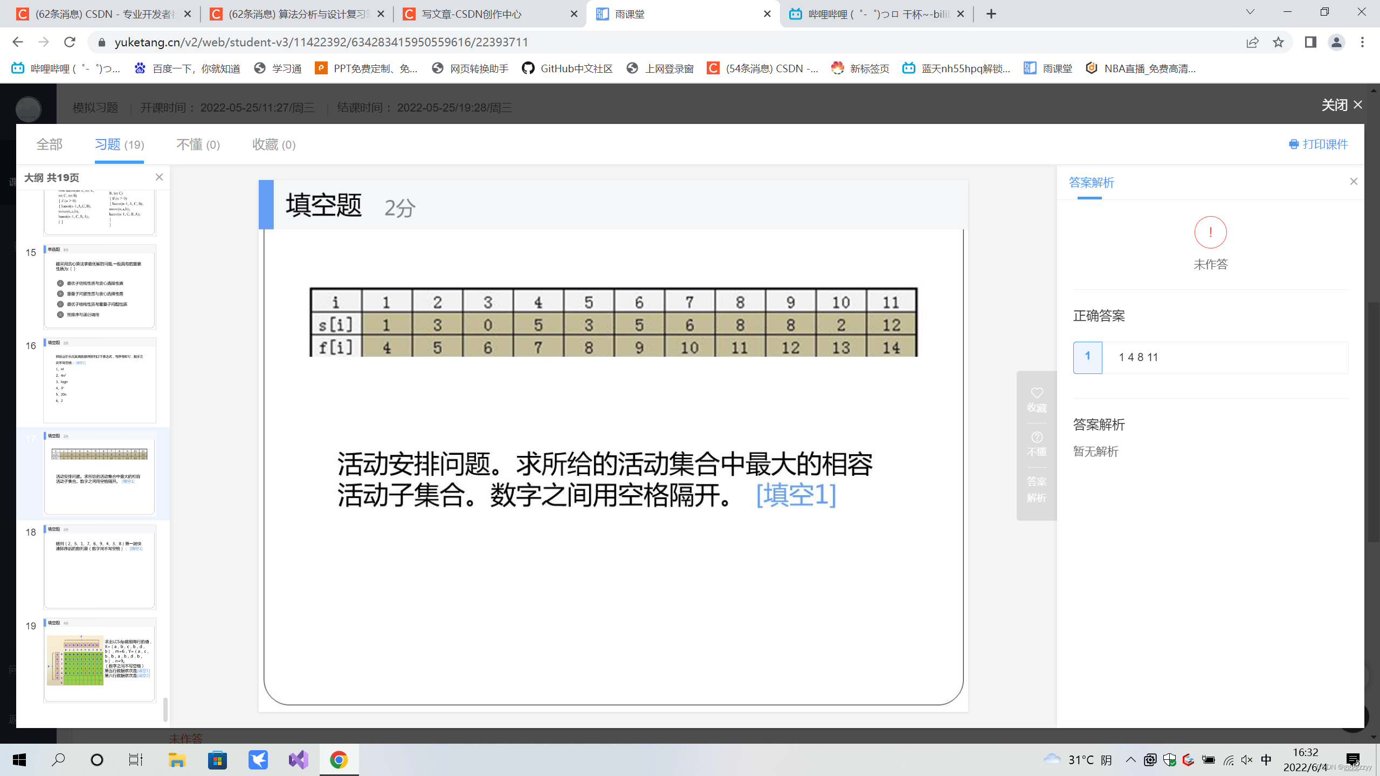Open Chrome tab search dropdown arrow
Image resolution: width=1380 pixels, height=776 pixels.
[x=1250, y=12]
